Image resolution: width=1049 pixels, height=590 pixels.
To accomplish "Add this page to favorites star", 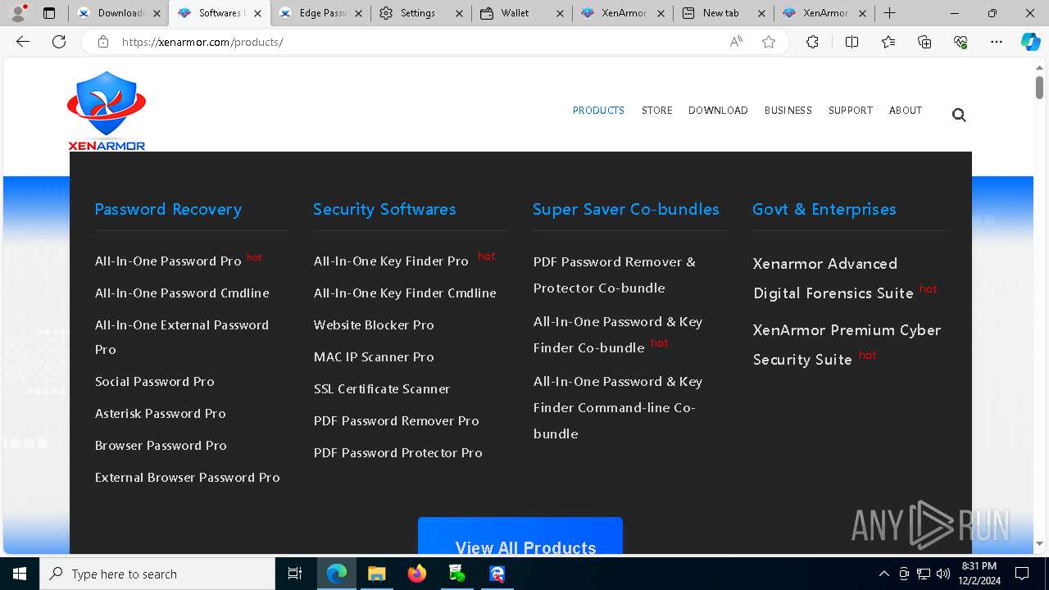I will click(769, 42).
